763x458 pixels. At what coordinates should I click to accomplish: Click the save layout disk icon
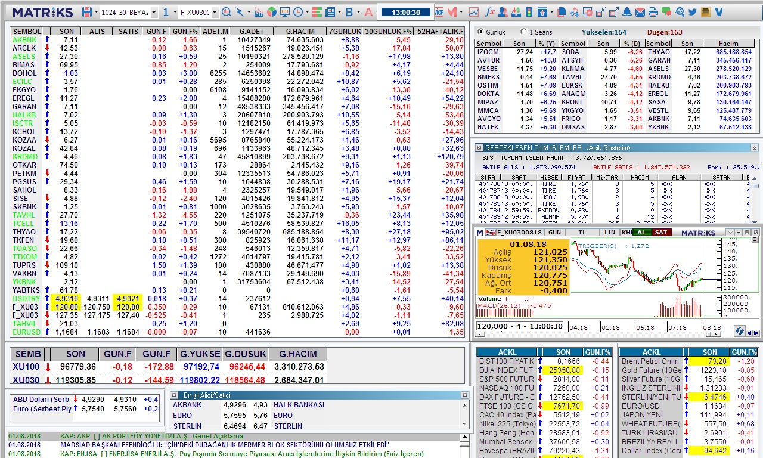pos(87,12)
